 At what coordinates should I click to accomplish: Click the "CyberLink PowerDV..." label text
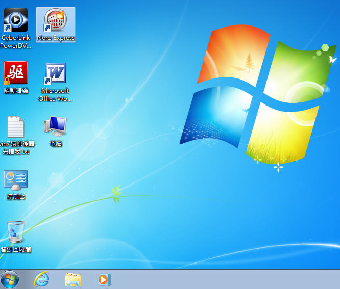(x=15, y=42)
